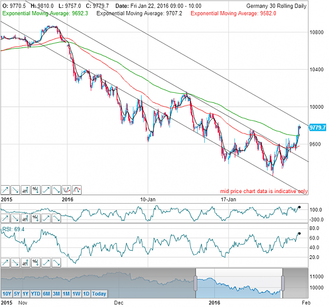Select the down-arrow horizontal line tool in main chart toolbar
This screenshot has width=329, height=307.
point(15,190)
